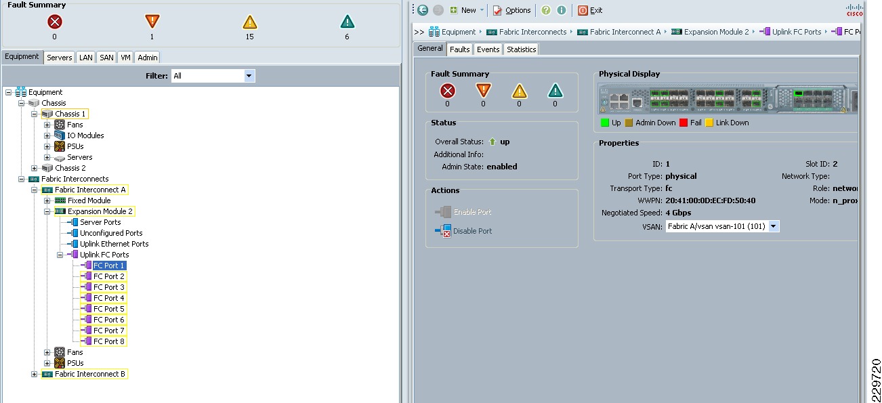Click the Server Ports icon
882x403 pixels.
coord(72,222)
